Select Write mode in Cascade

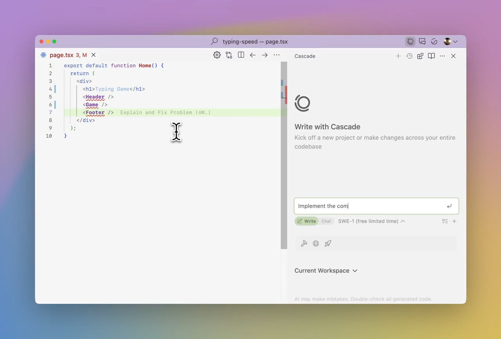point(306,221)
